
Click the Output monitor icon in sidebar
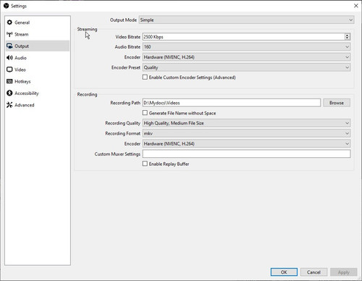[x=9, y=46]
